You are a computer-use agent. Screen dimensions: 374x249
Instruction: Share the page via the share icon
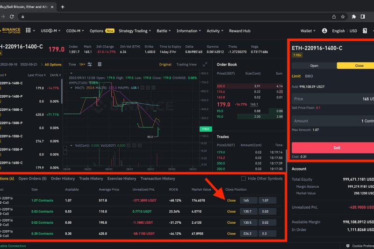pyautogui.click(x=334, y=16)
